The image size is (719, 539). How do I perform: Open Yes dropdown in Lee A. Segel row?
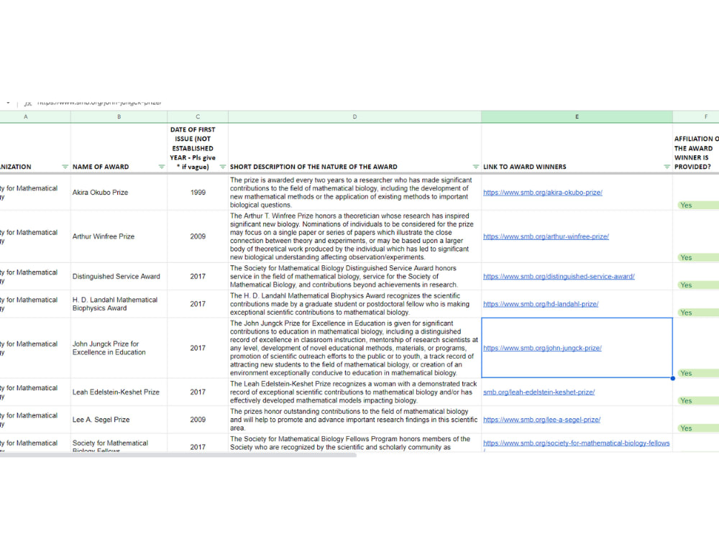(x=698, y=428)
